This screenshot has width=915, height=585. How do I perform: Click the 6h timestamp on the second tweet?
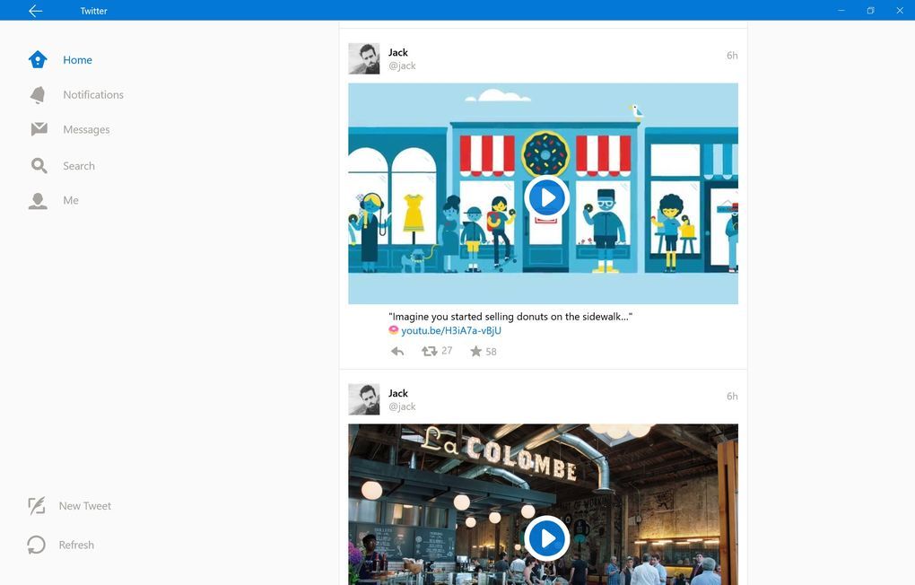(731, 395)
